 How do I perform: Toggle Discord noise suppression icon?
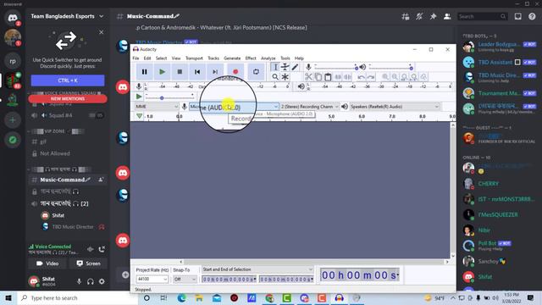coord(91,249)
